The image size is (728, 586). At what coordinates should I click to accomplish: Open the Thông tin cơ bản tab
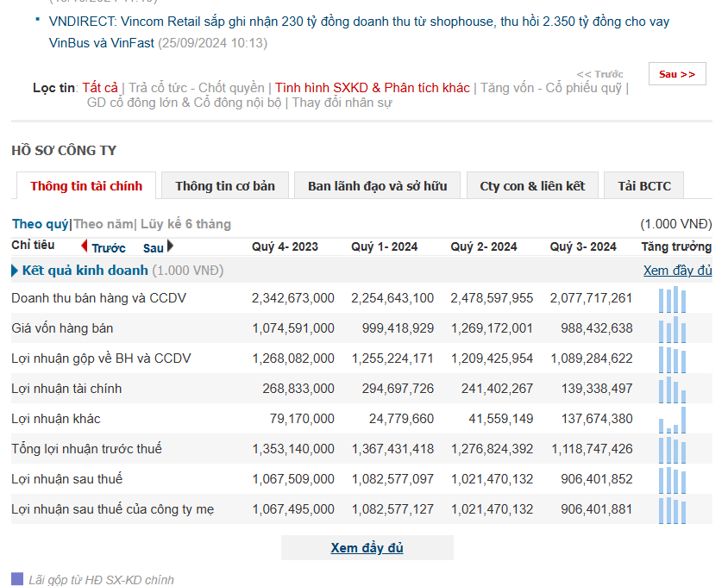pos(224,186)
